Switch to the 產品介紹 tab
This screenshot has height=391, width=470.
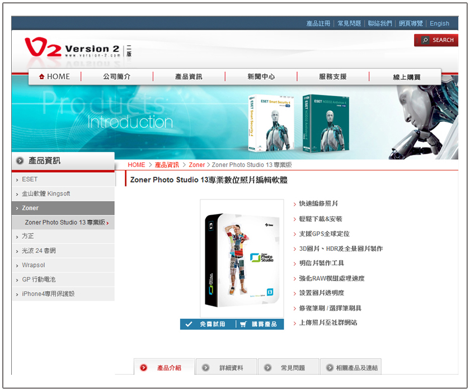point(164,367)
